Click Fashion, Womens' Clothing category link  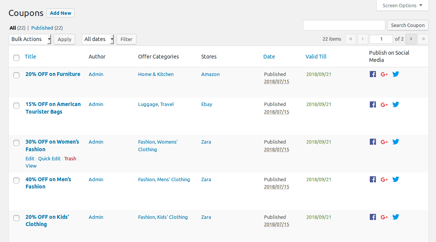tap(158, 146)
